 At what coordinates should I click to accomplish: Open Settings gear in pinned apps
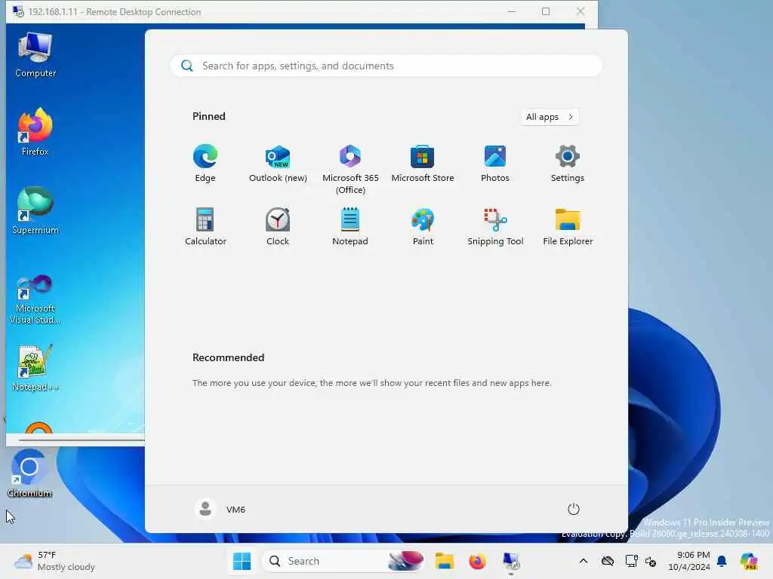[568, 164]
